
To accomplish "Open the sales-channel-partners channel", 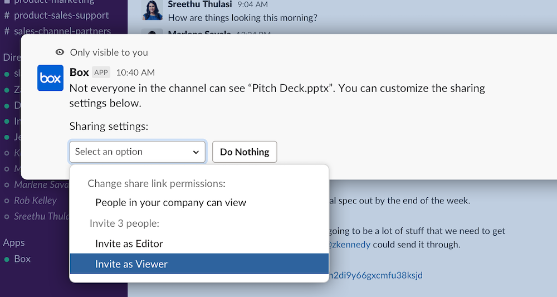I will click(62, 31).
